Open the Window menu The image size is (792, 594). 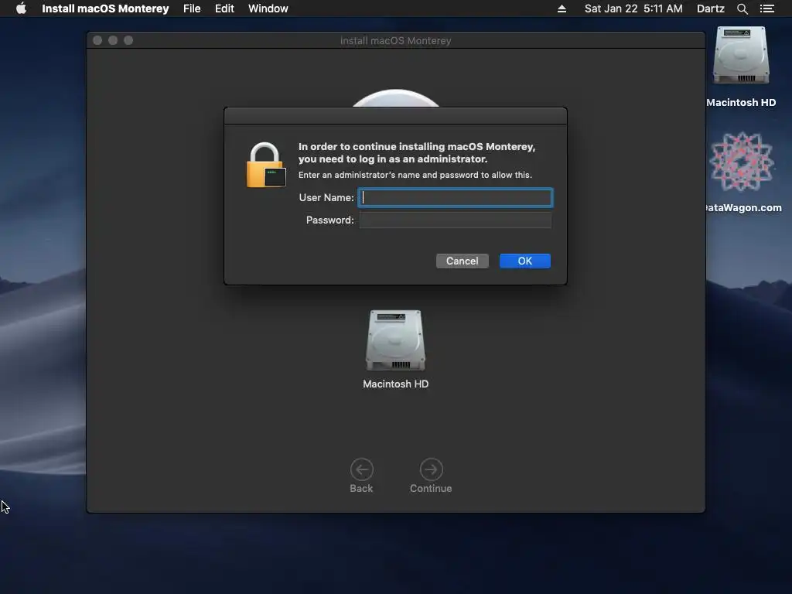point(268,9)
